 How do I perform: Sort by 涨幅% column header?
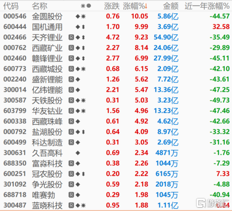[x=135, y=6]
